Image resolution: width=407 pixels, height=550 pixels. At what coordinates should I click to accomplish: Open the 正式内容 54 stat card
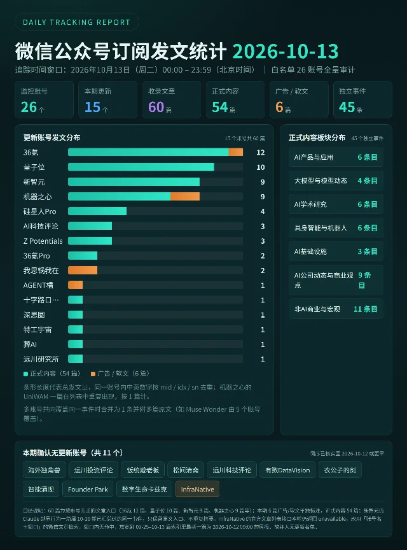[235, 99]
